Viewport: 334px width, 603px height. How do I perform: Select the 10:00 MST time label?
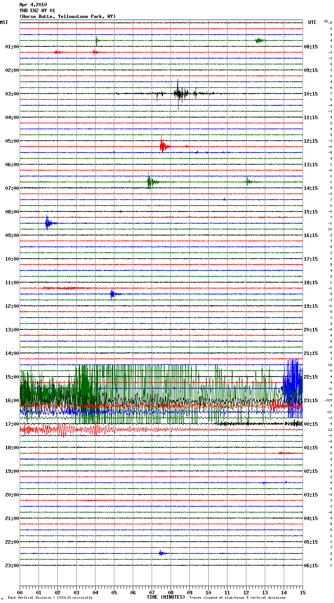click(x=12, y=259)
